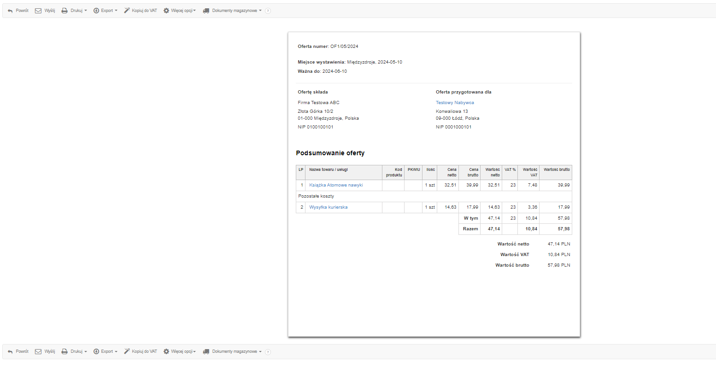Go back using Powrót in bottom toolbar
The height and width of the screenshot is (368, 716).
click(x=18, y=351)
